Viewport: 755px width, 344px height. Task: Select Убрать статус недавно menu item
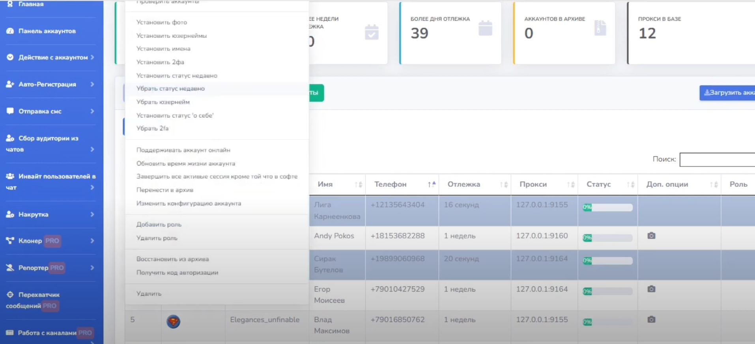tap(170, 89)
